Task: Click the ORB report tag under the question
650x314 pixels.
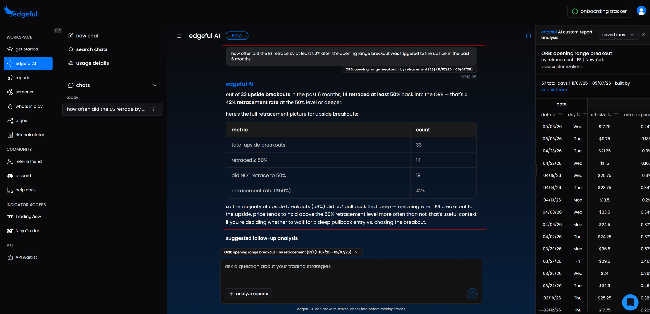Action: [409, 69]
